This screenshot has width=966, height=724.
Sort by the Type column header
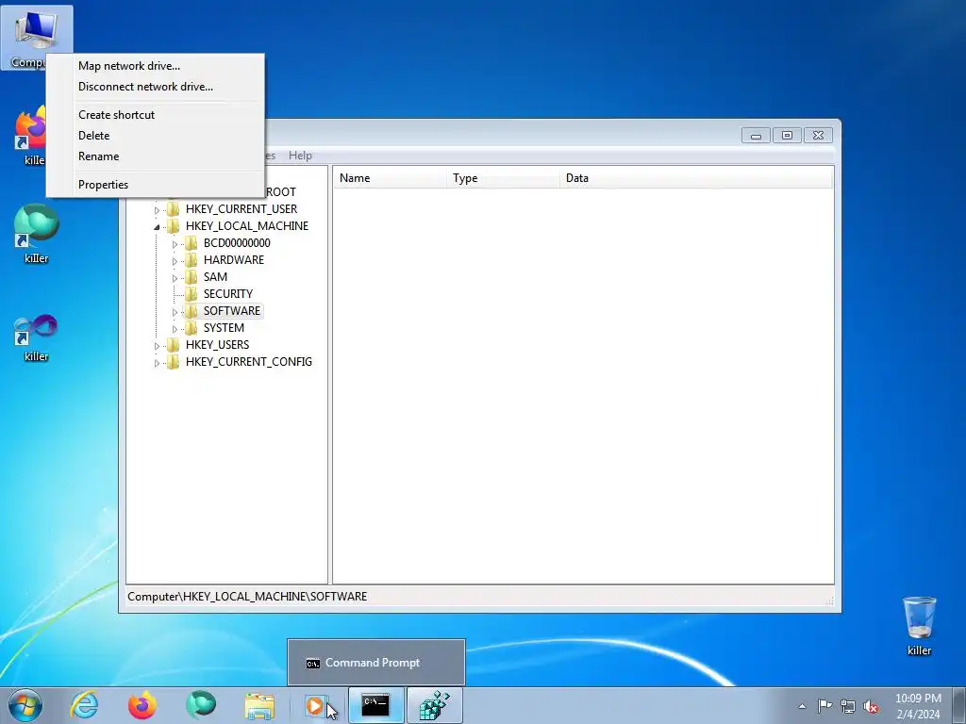tap(504, 178)
